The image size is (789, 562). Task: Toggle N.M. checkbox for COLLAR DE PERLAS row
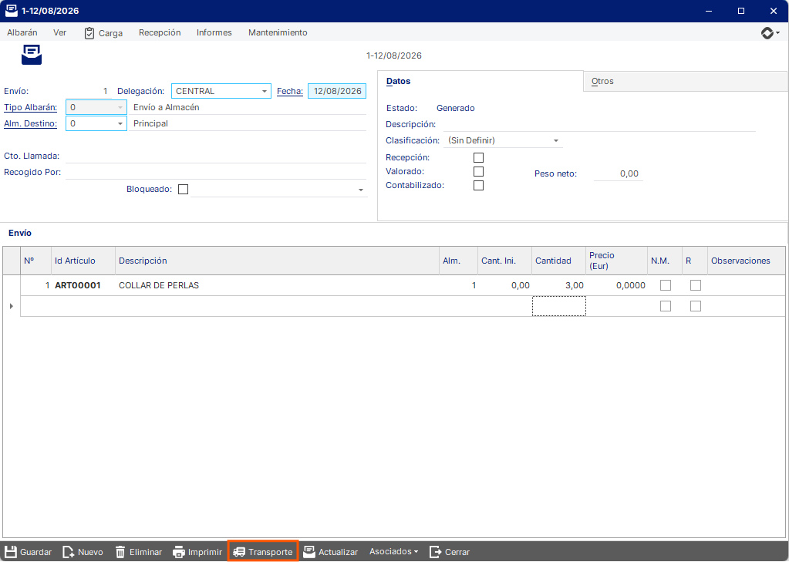[x=666, y=285]
